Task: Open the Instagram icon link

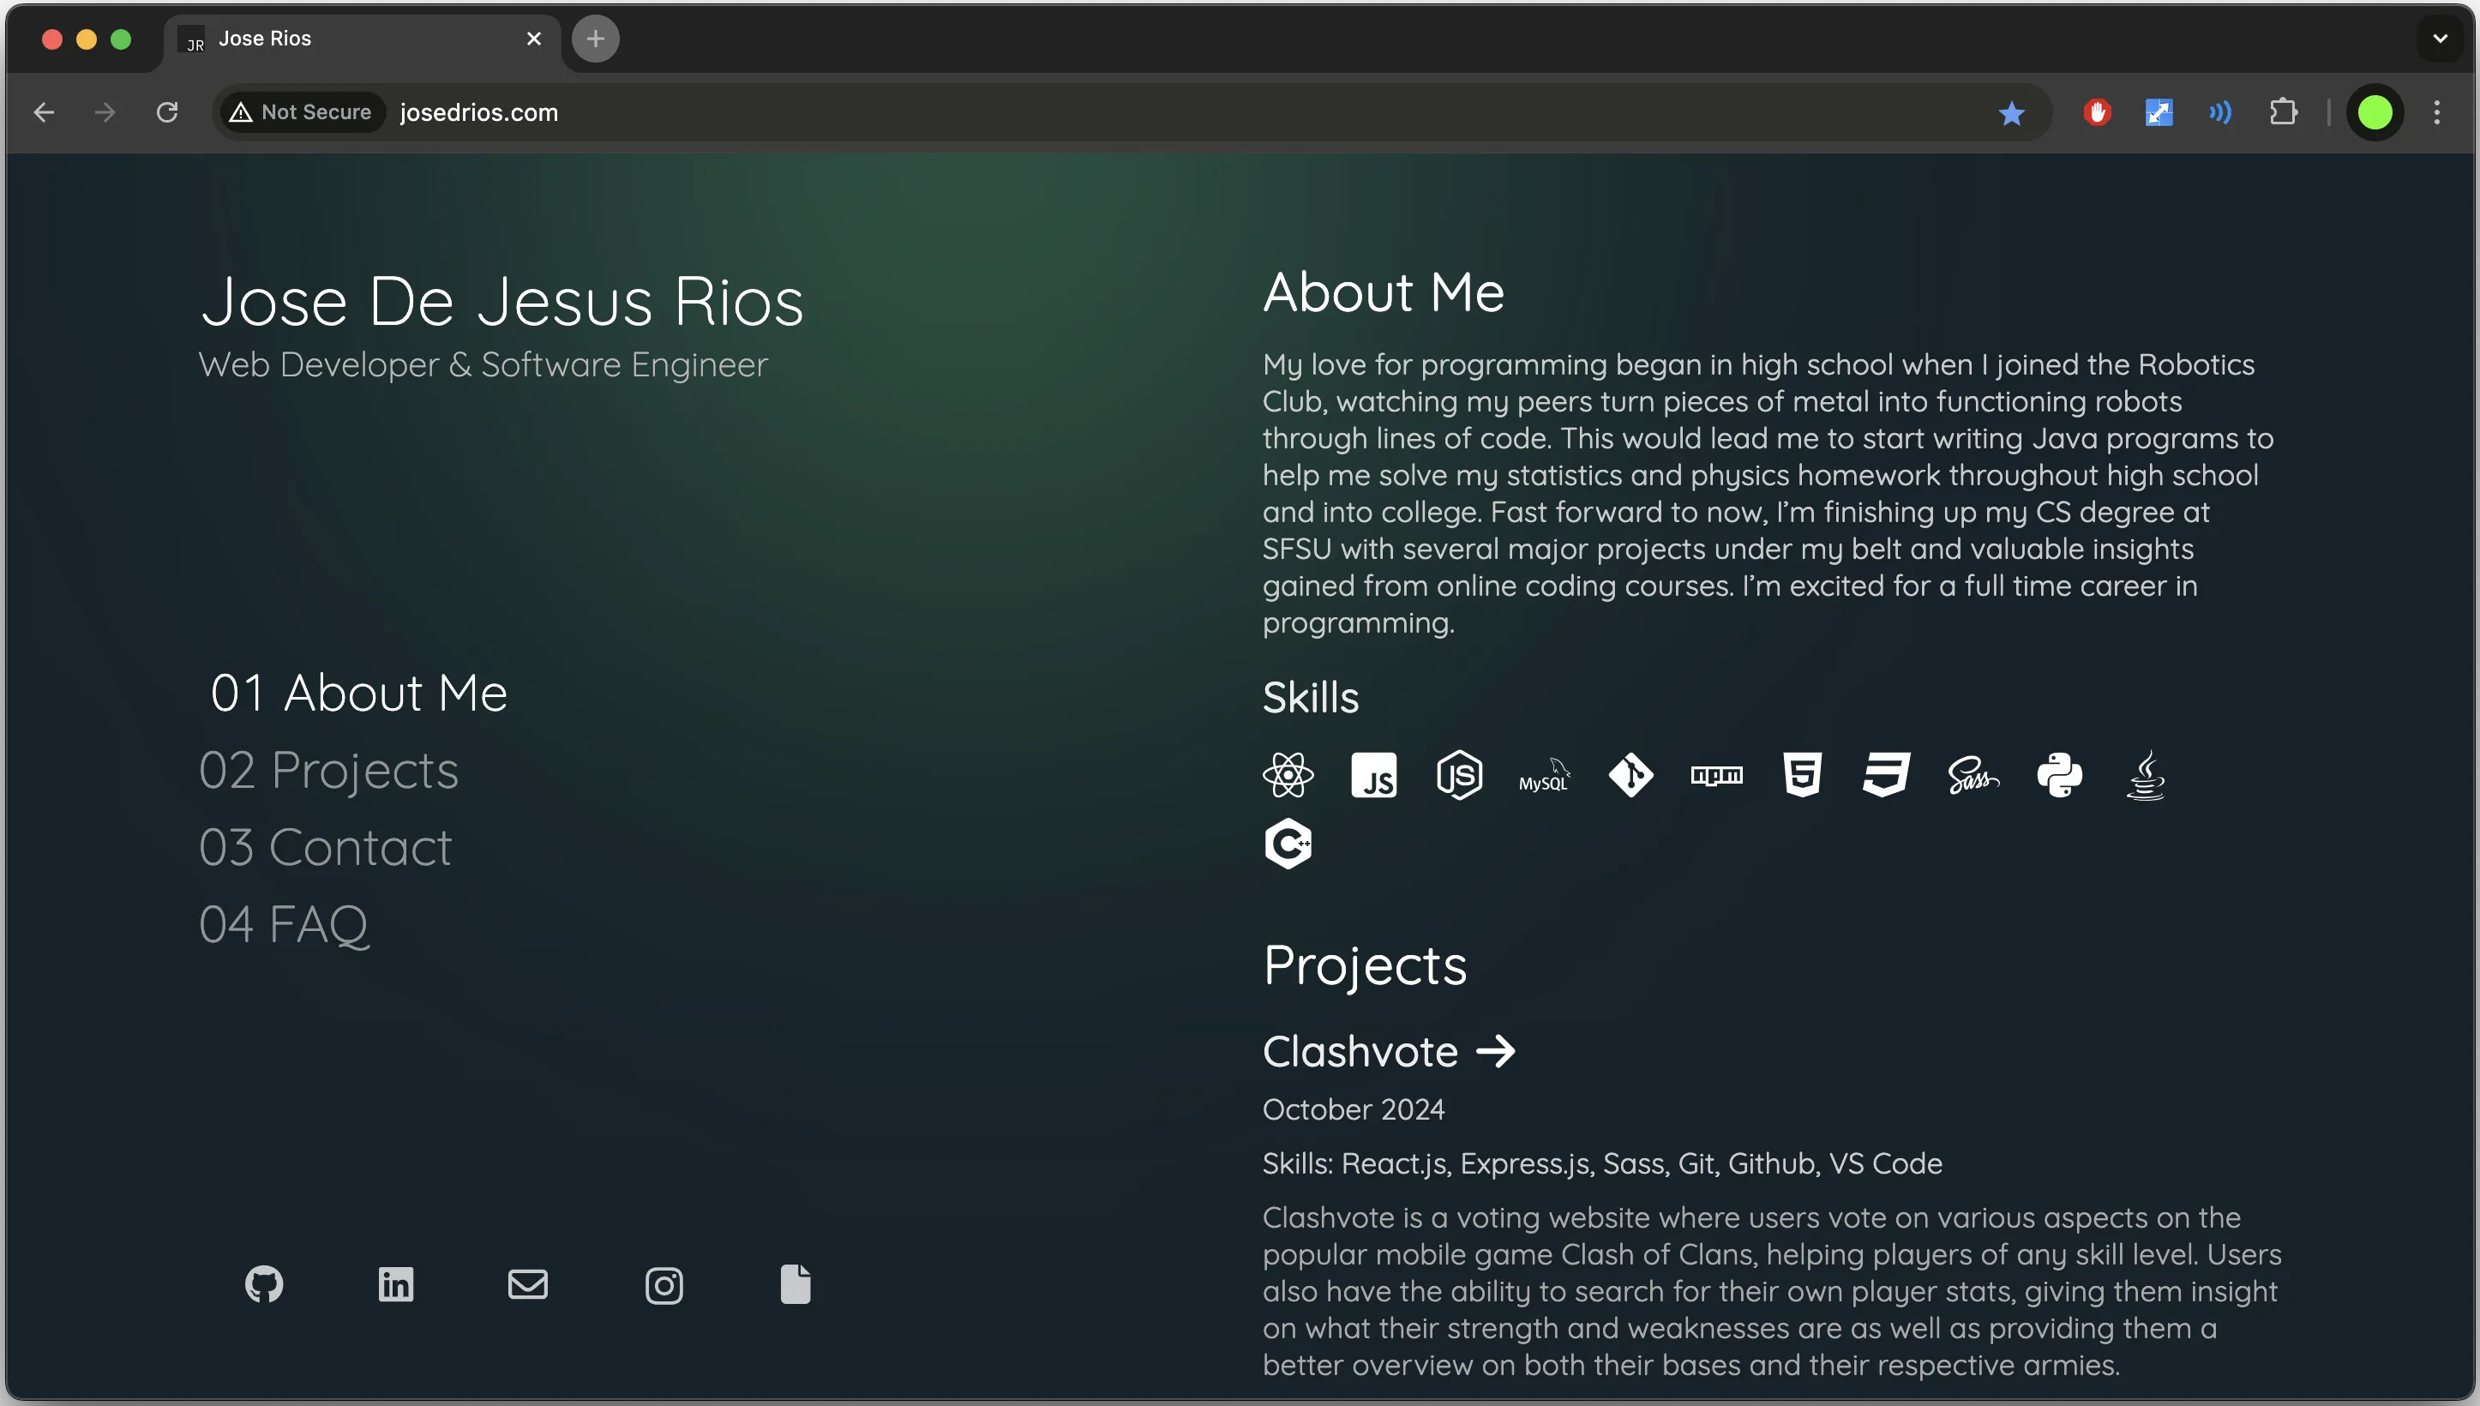Action: pyautogui.click(x=664, y=1285)
